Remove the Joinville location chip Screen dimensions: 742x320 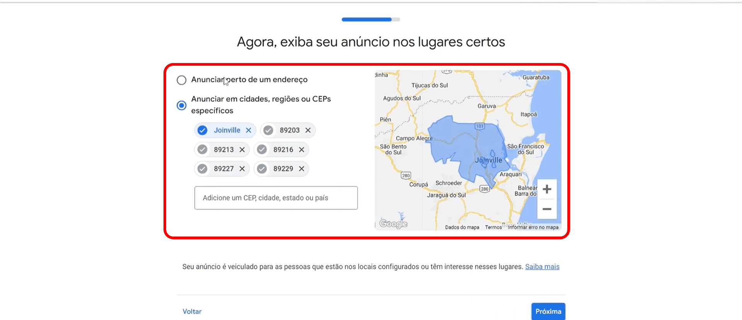(x=248, y=130)
